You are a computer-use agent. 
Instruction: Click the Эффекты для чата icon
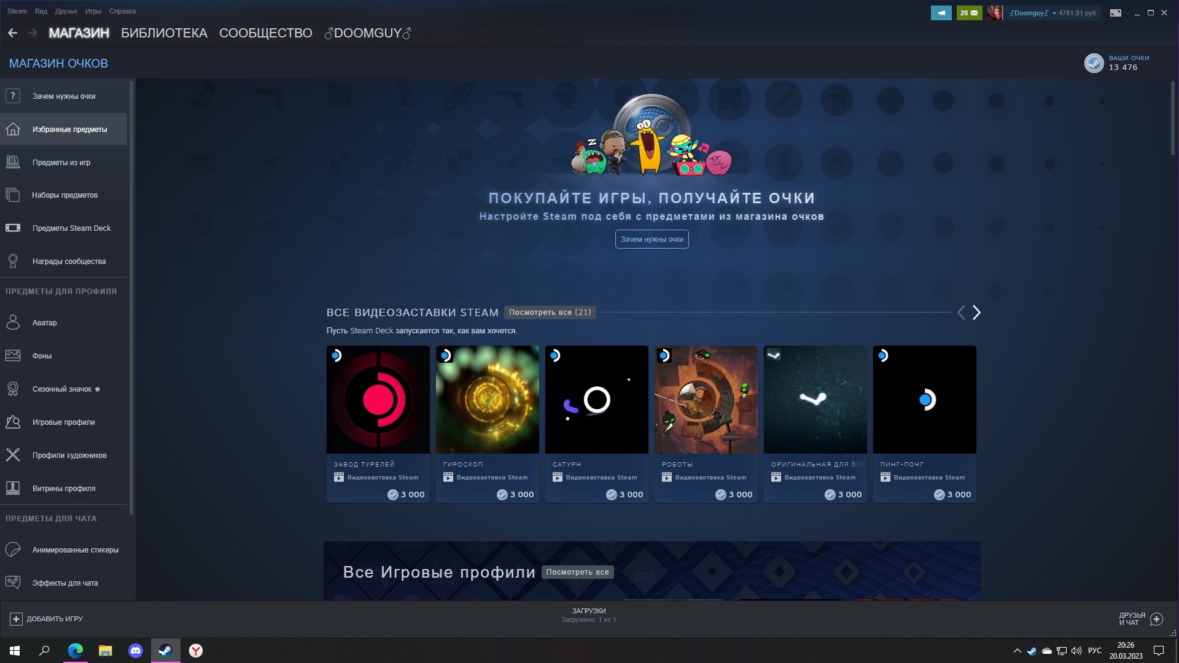click(x=13, y=583)
